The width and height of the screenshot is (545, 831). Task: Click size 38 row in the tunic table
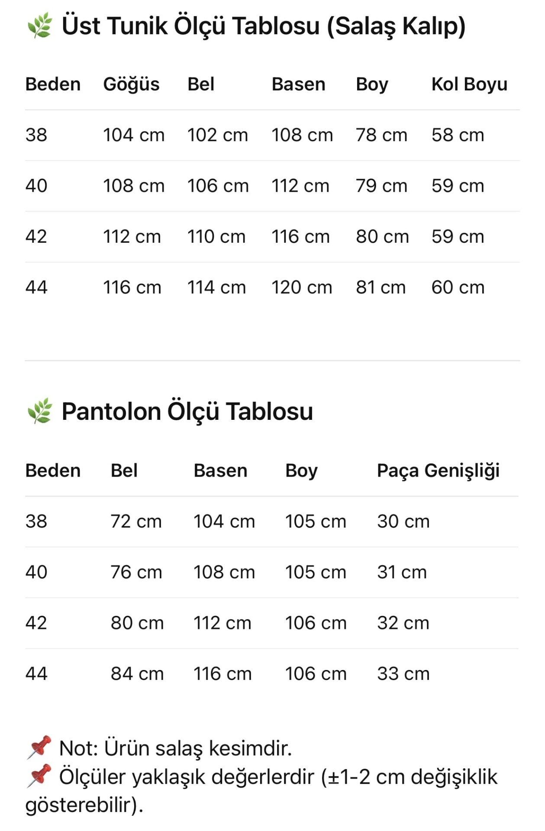click(36, 135)
